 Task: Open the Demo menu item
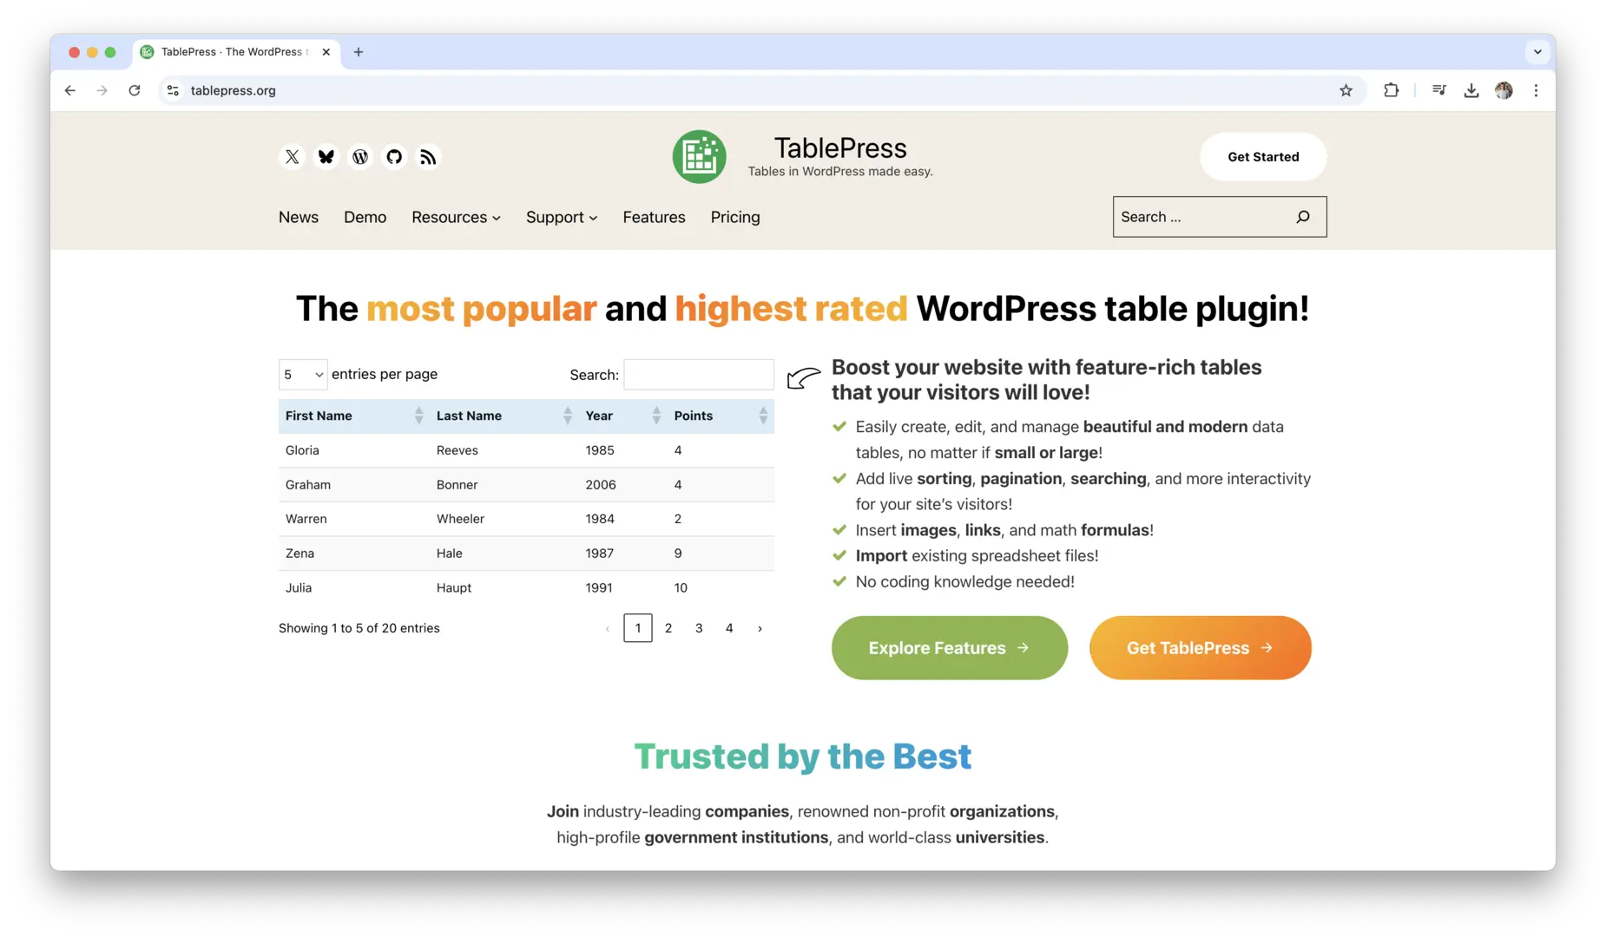[365, 218]
